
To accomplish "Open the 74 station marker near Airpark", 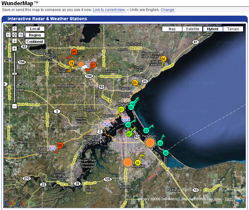I will click(71, 63).
